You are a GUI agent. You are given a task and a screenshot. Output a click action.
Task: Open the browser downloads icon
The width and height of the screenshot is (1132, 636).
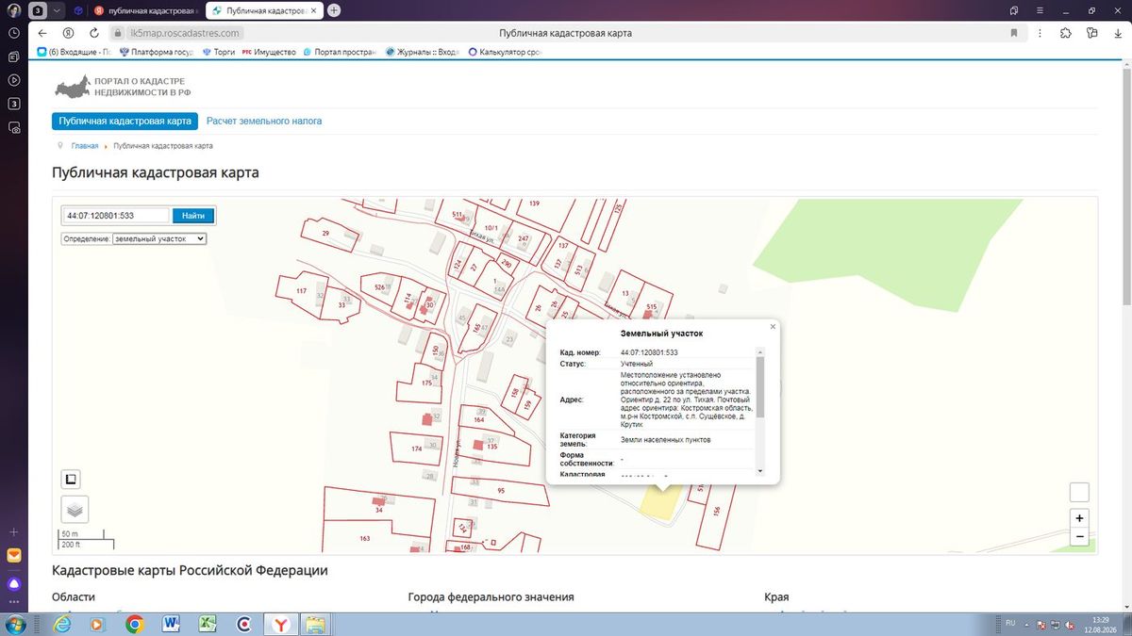1117,33
